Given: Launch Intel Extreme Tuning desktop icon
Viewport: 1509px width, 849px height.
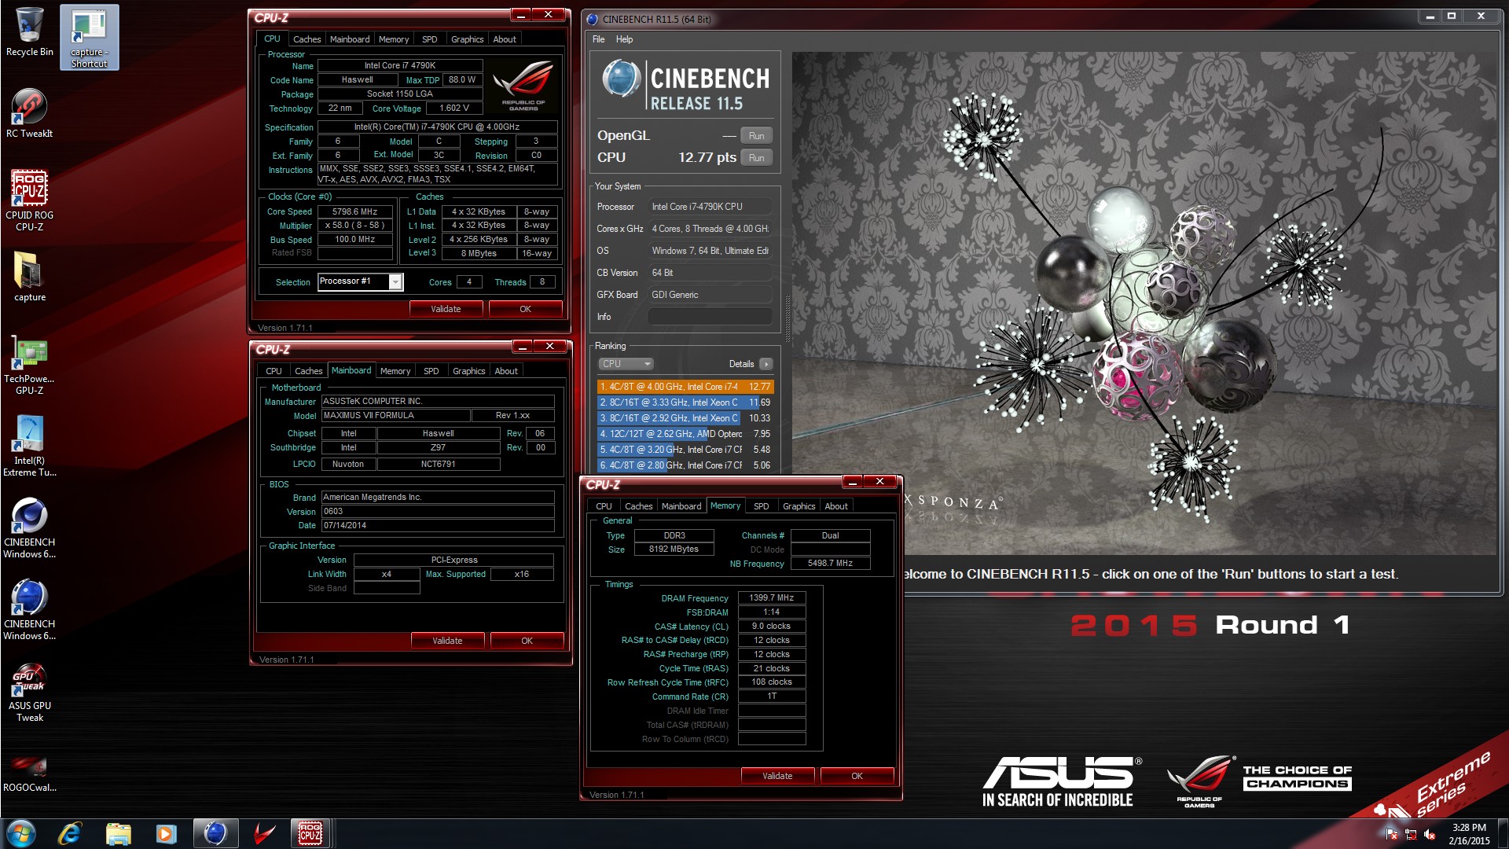Looking at the screenshot, I should click(29, 447).
